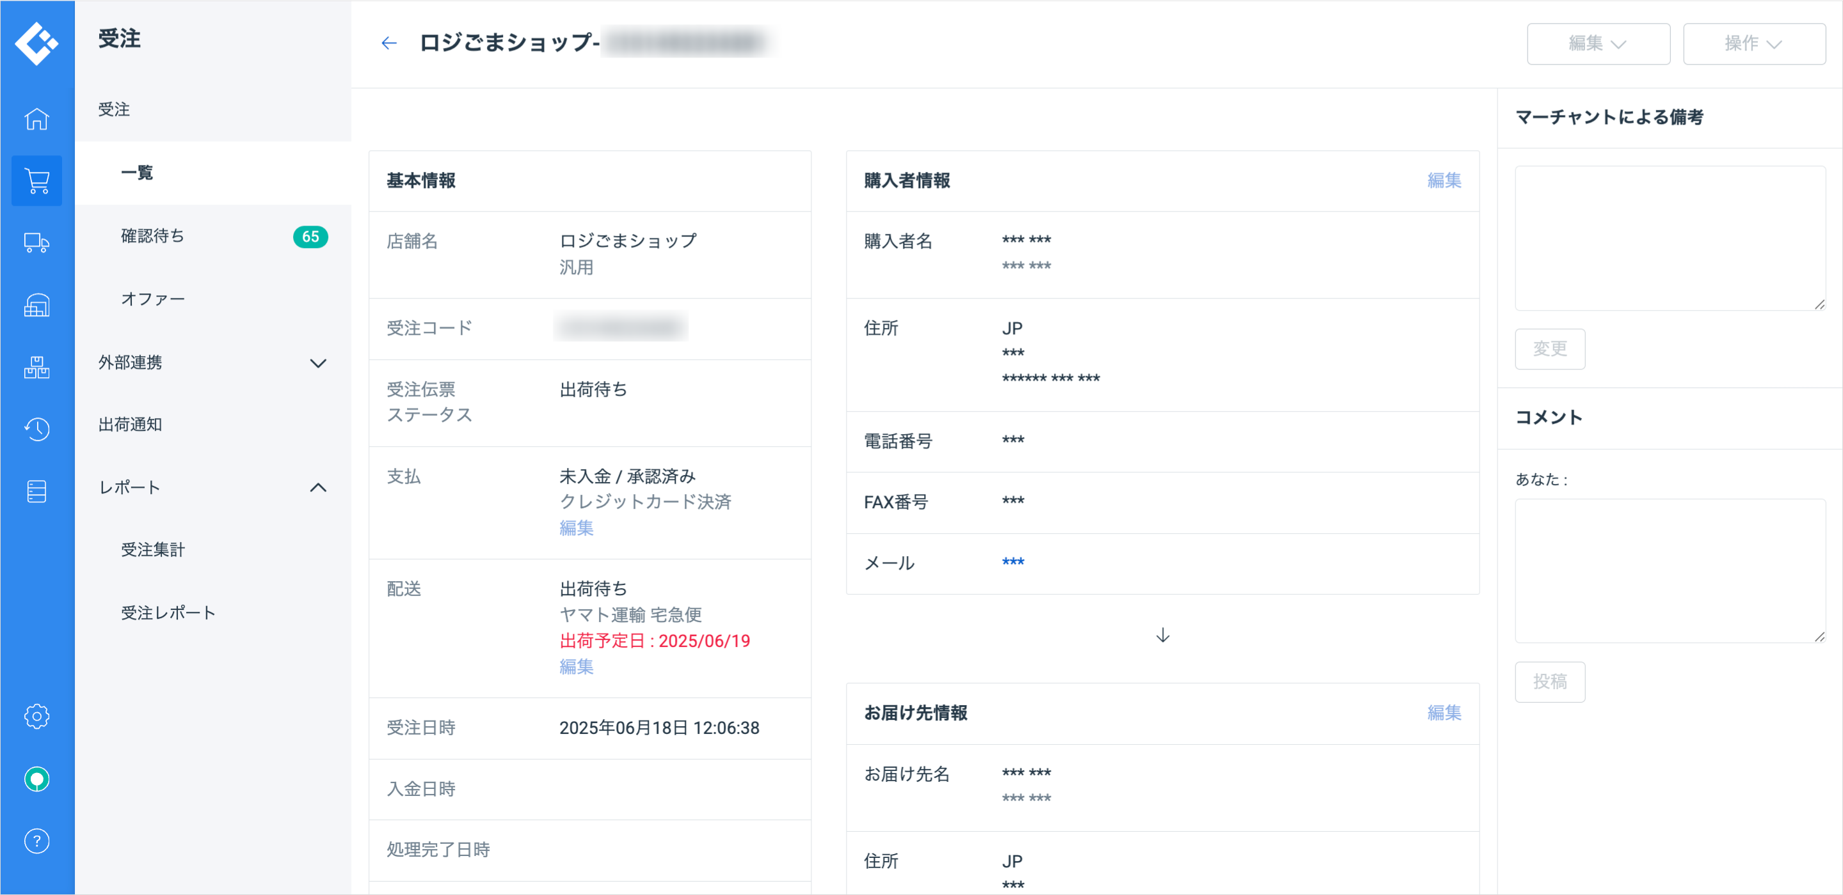This screenshot has height=895, width=1843.
Task: Click the コメント text area
Action: 1670,571
